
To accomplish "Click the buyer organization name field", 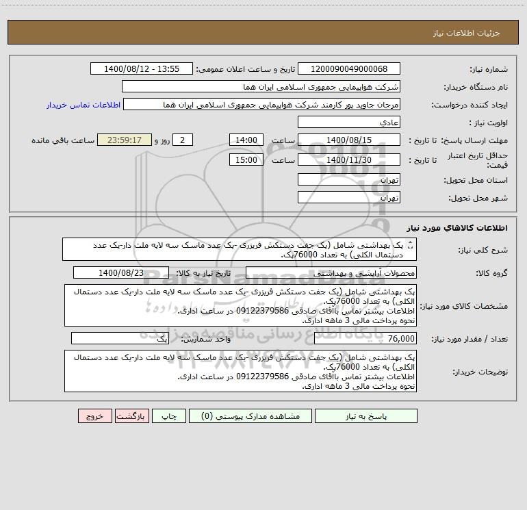I will point(260,87).
